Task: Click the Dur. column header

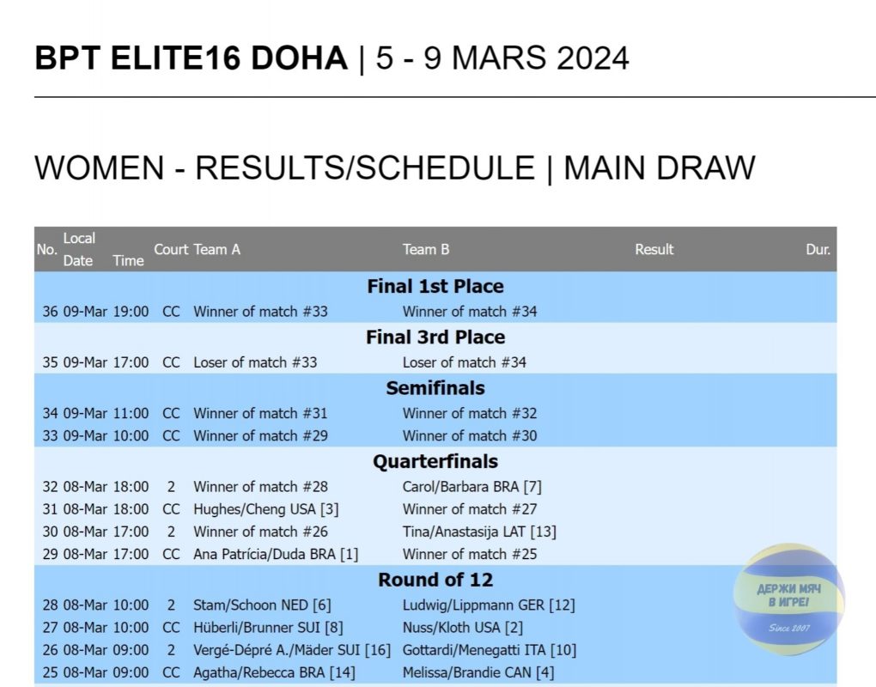Action: [818, 249]
